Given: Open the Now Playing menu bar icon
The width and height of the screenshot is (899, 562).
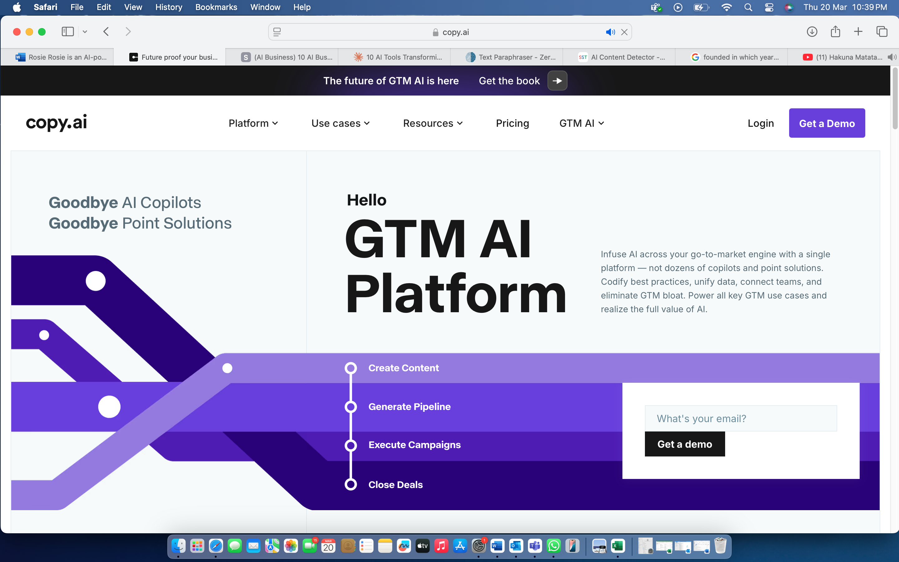Looking at the screenshot, I should (x=678, y=7).
